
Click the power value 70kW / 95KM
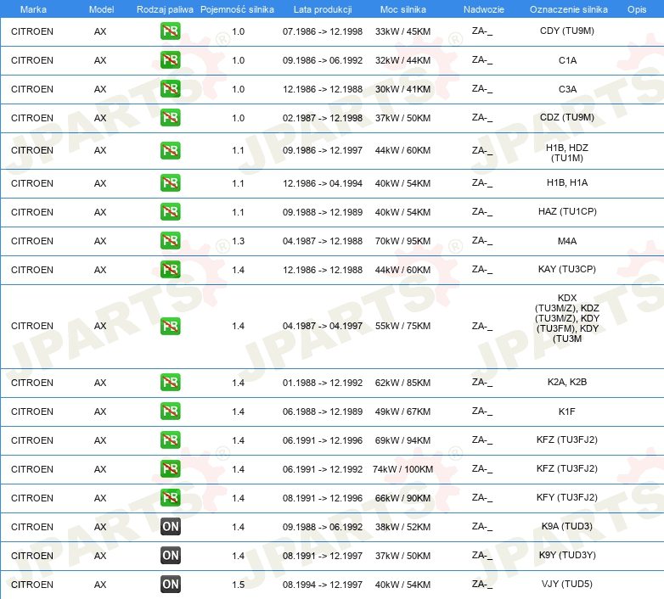point(402,241)
